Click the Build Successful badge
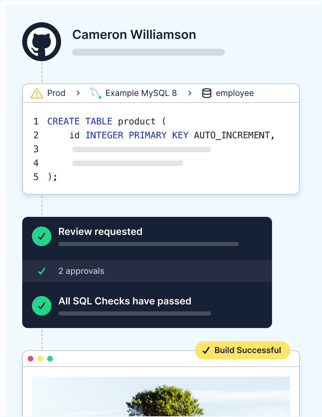The image size is (322, 417). tap(243, 350)
